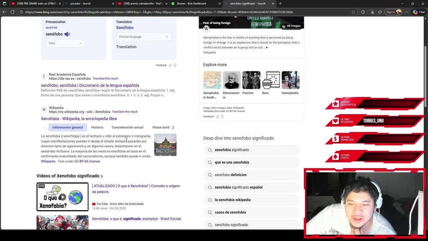The width and height of the screenshot is (428, 241).
Task: Open browser settings and more menu
Action: click(406, 12)
